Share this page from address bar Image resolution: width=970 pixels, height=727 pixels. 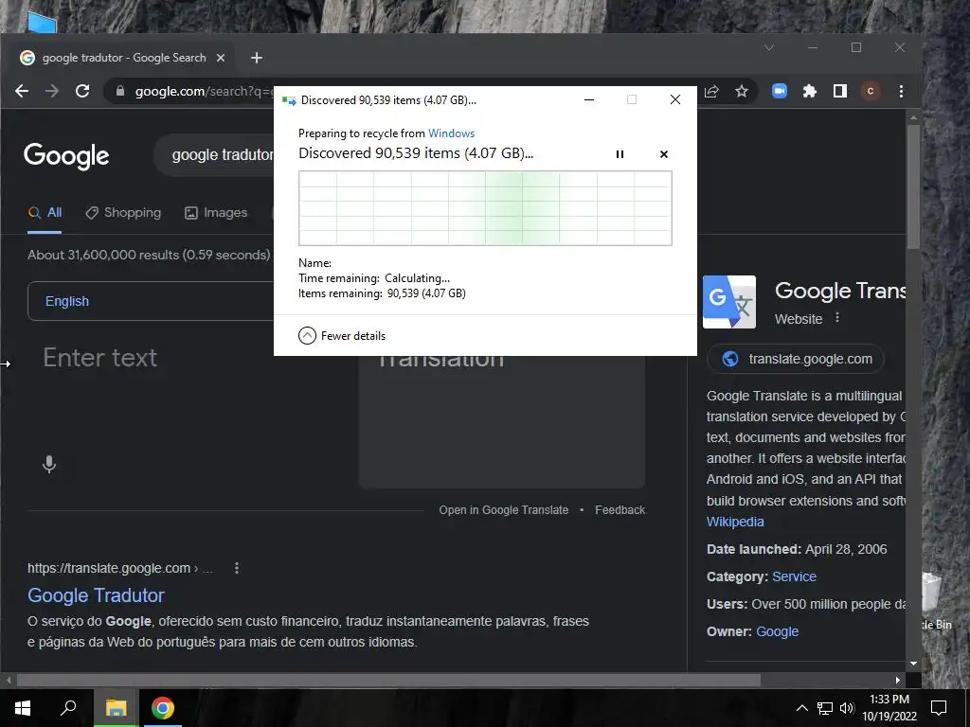tap(711, 92)
